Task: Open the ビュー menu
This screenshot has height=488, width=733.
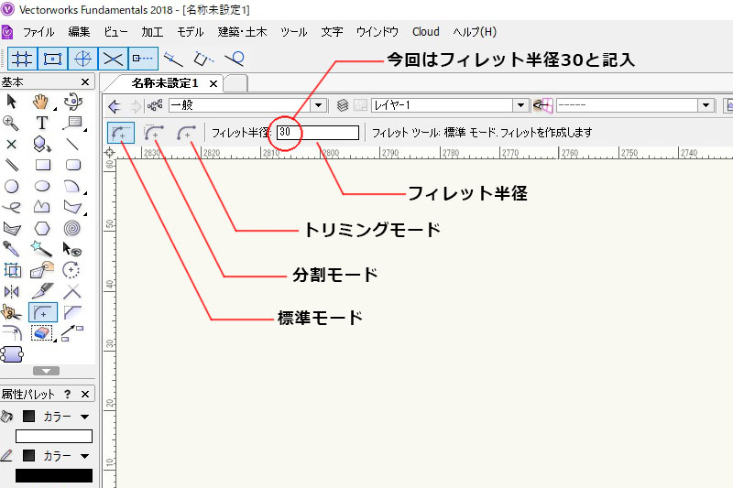Action: coord(115,32)
